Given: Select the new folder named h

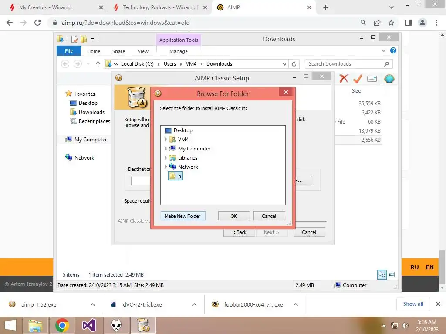Looking at the screenshot, I should [176, 176].
